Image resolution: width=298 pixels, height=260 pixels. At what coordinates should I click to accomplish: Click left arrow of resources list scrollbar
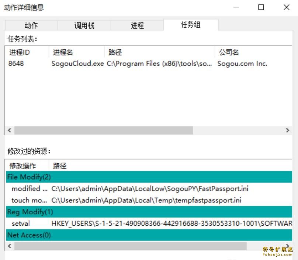[10, 246]
